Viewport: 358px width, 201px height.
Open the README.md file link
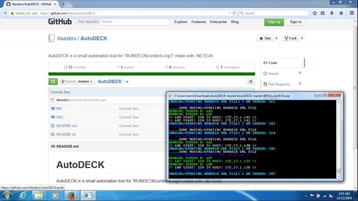pyautogui.click(x=67, y=126)
